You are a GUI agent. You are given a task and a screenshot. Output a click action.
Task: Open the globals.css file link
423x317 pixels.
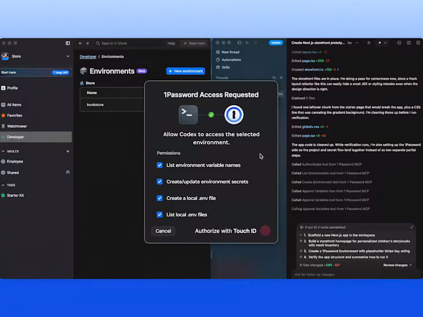(x=310, y=127)
